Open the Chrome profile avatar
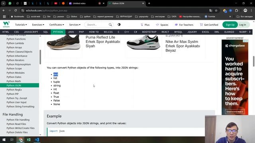 click(245, 11)
